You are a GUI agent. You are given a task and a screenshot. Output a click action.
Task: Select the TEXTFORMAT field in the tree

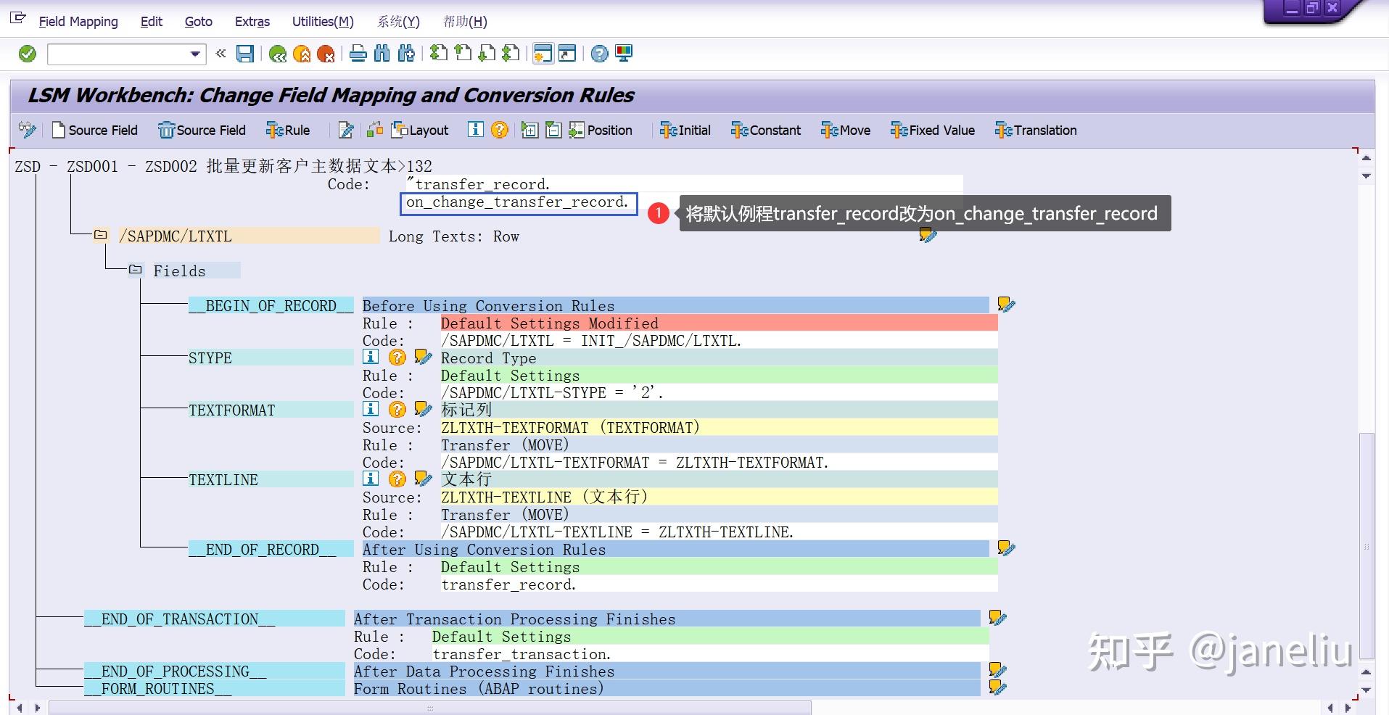[x=232, y=410]
